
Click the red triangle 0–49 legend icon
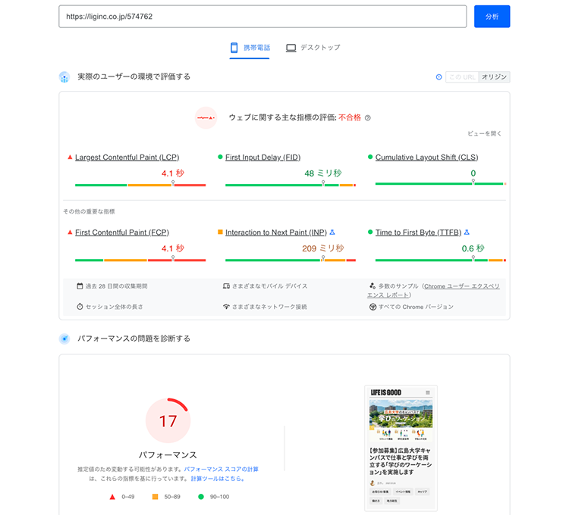click(x=112, y=497)
